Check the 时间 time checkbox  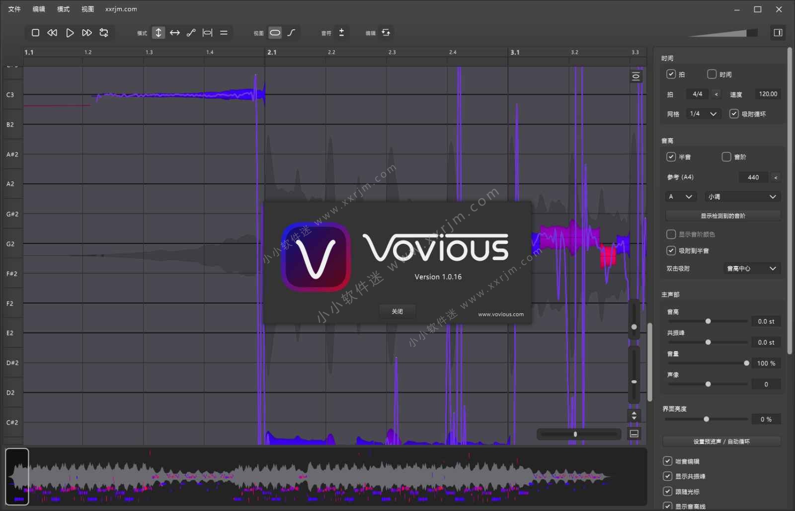[712, 74]
